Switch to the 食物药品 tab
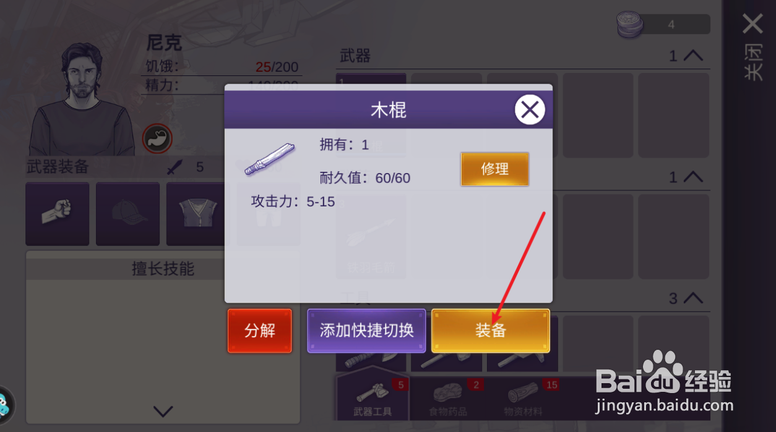Screen dimensions: 776x432 [x=447, y=399]
